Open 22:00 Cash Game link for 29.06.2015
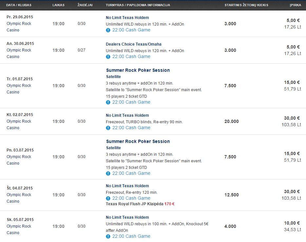This screenshot has height=242, width=306. click(131, 30)
